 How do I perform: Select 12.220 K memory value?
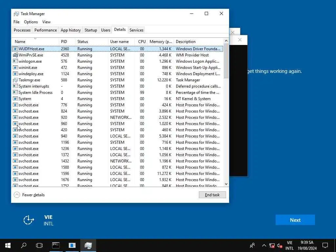click(164, 80)
